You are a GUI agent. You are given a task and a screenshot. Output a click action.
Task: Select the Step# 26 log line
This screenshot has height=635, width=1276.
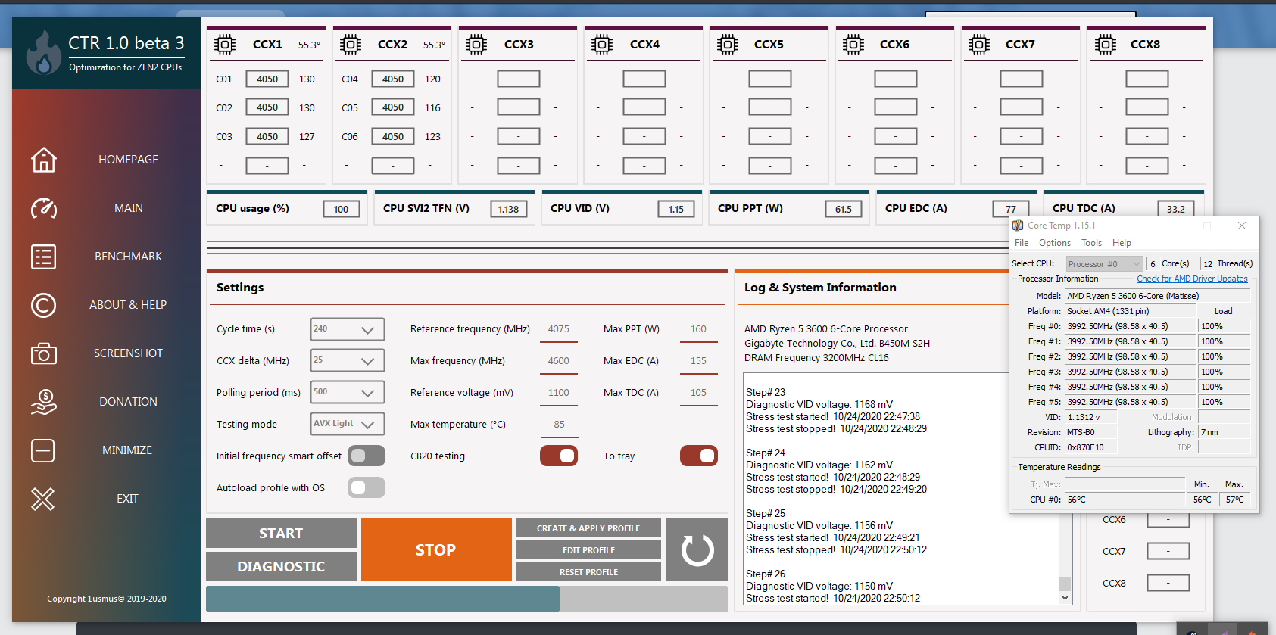coord(766,574)
